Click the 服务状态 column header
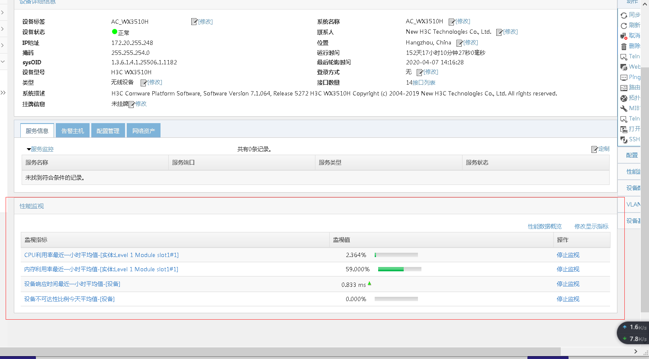 536,162
